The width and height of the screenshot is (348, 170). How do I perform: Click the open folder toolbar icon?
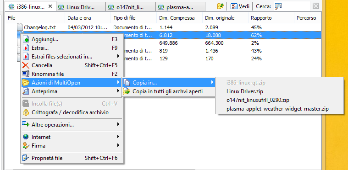(x=221, y=6)
